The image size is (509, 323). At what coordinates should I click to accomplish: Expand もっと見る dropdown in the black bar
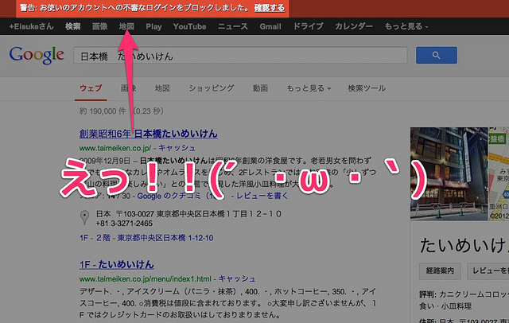[406, 26]
